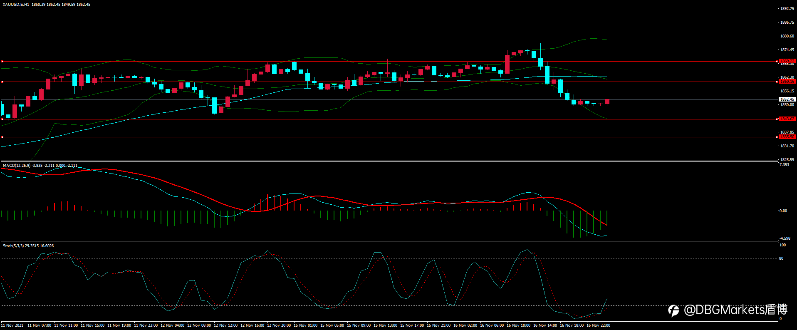The image size is (797, 330).
Task: Click the 1892.75 price axis label
Action: click(x=787, y=9)
